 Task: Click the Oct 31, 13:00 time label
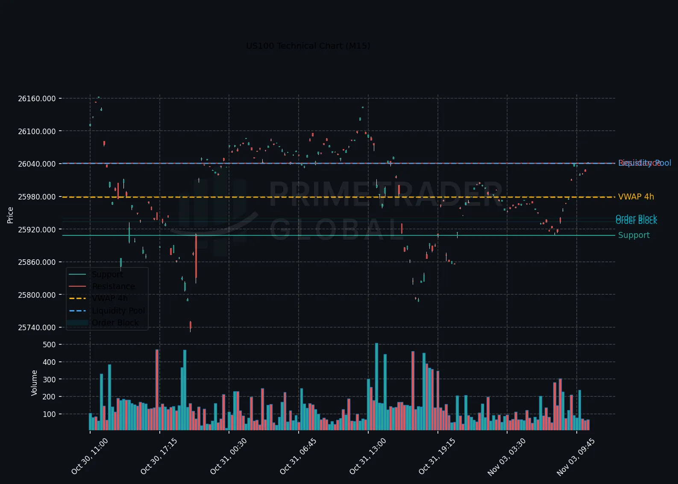(368, 456)
